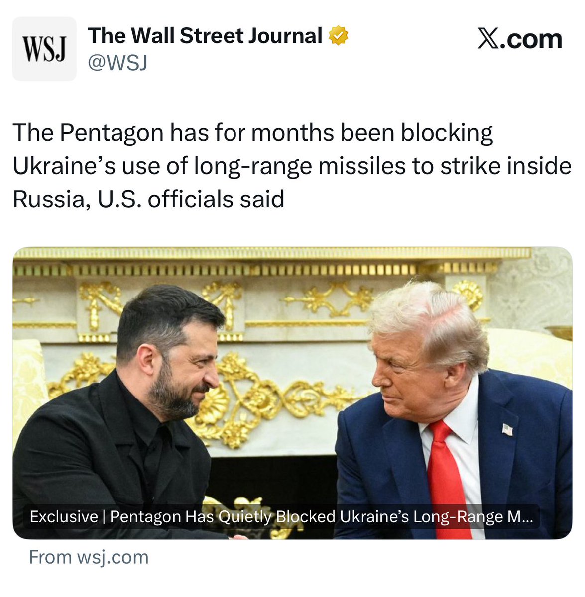
Task: Click the ellipsis ending the truncated headline
Action: 527,517
